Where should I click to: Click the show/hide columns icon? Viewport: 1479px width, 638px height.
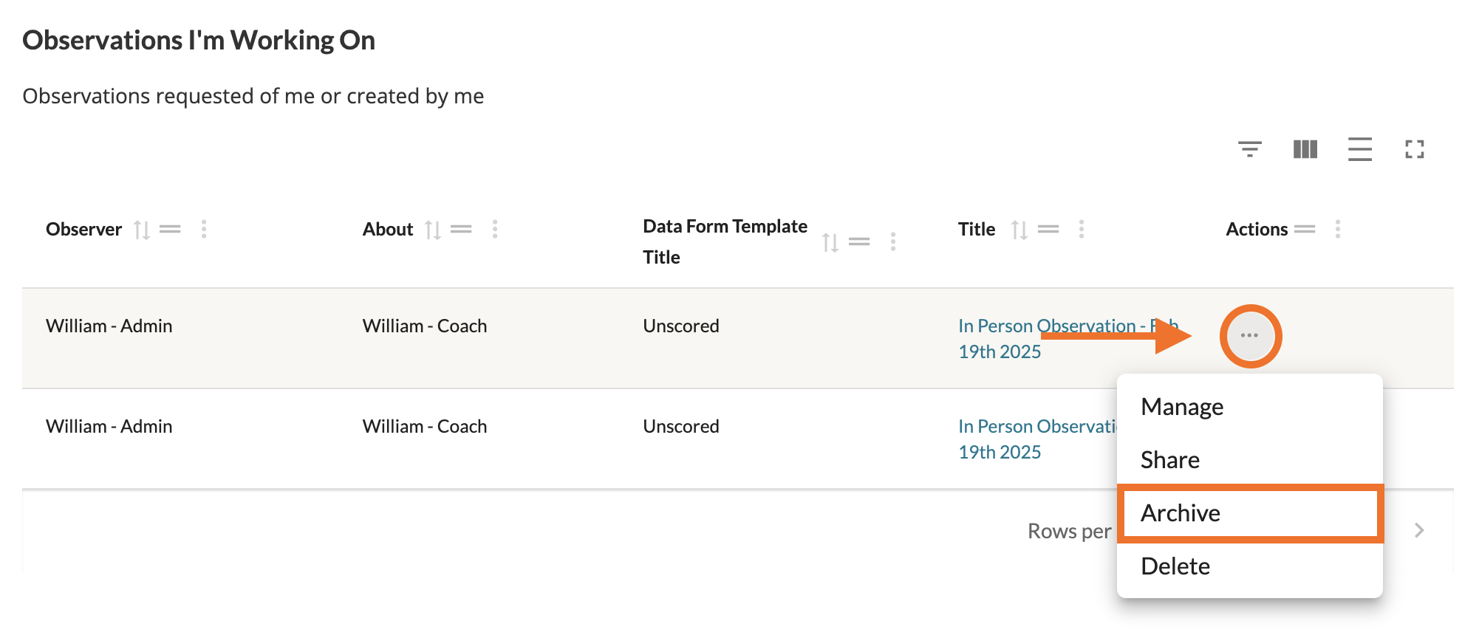pos(1305,149)
